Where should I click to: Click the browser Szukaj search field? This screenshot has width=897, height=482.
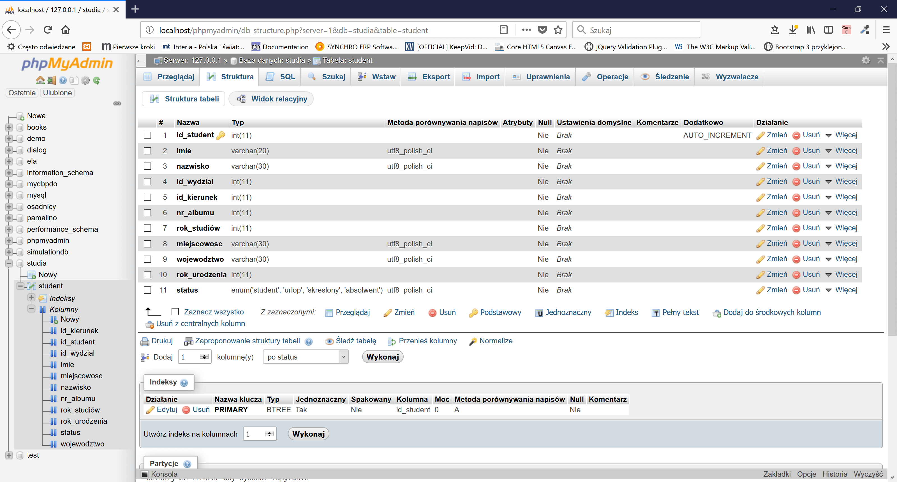point(637,30)
